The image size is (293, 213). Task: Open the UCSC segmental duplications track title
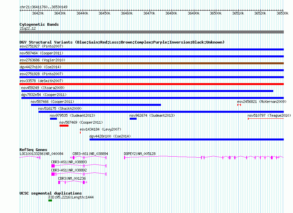pos(51,193)
